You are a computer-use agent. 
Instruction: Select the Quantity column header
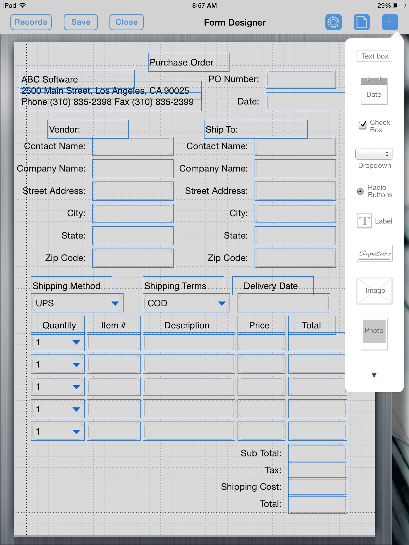tap(58, 325)
